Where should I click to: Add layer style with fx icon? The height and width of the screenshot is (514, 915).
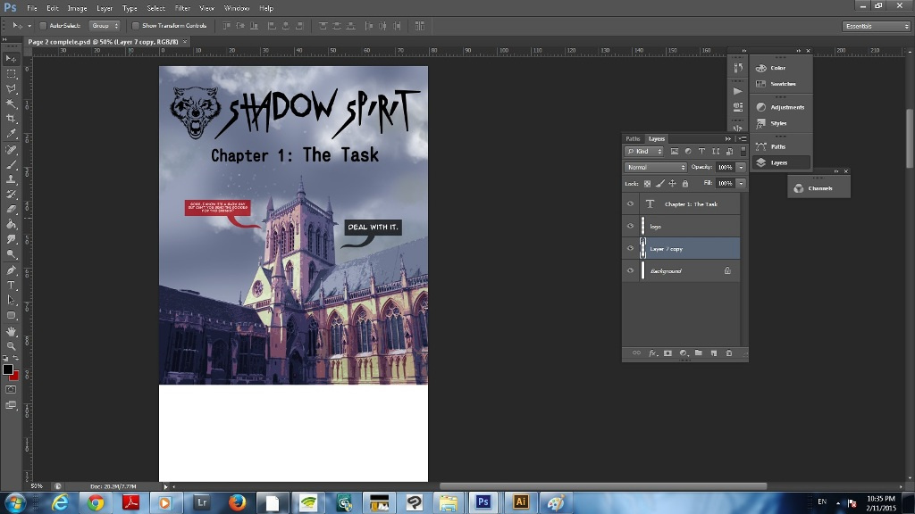pyautogui.click(x=652, y=353)
